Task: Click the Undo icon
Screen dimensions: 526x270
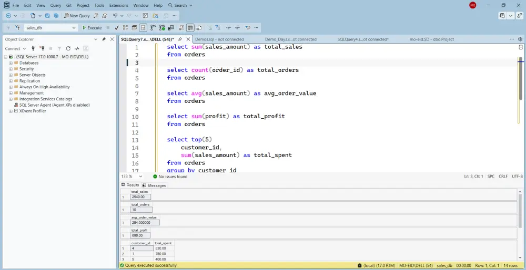Action: pyautogui.click(x=115, y=16)
